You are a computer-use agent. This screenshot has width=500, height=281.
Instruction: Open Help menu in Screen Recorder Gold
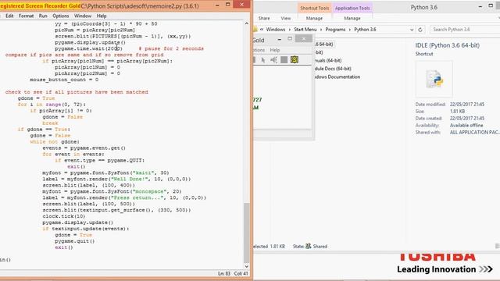(274, 50)
